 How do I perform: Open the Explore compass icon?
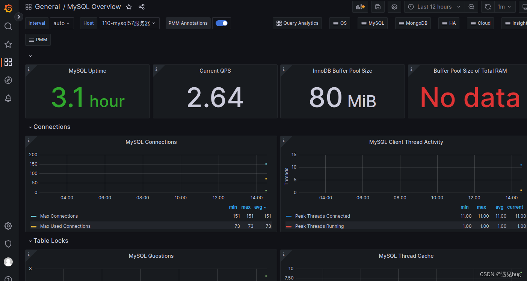coord(8,80)
